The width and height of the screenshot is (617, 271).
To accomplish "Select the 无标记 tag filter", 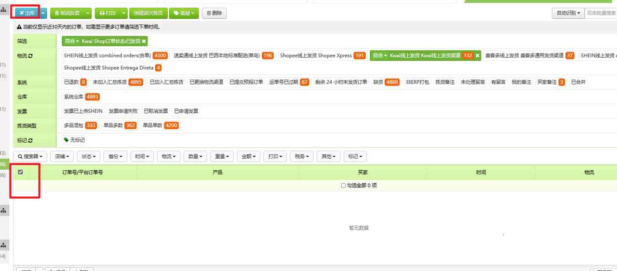I will [75, 140].
